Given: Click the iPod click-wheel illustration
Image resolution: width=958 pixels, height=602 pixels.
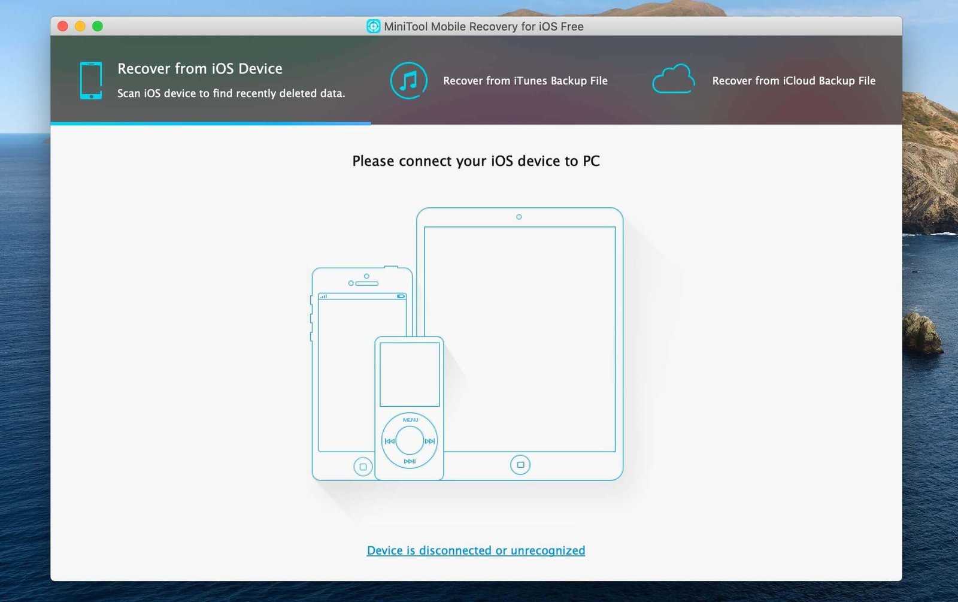Looking at the screenshot, I should coord(410,441).
